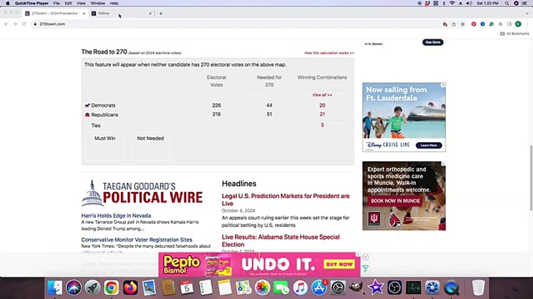533x299 pixels.
Task: Open OBS from the Dock
Action: point(394,287)
